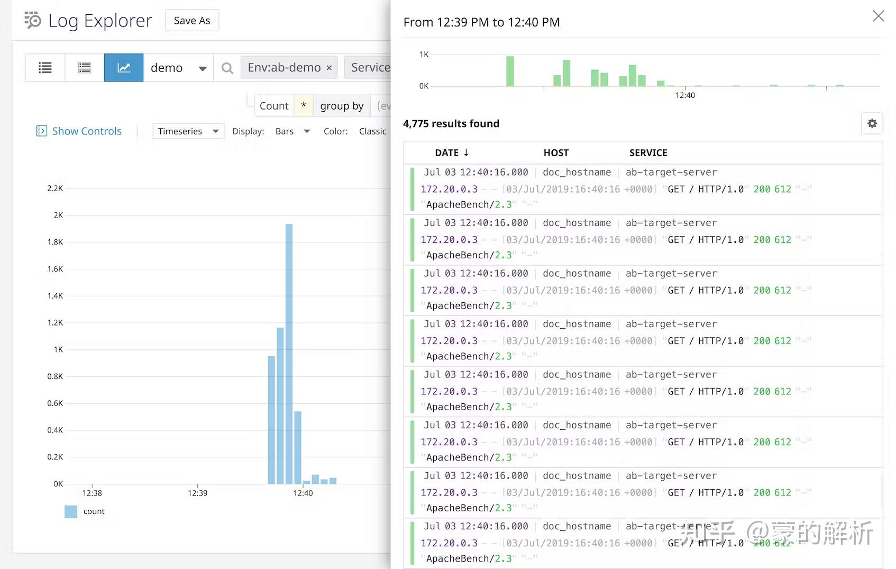Open results settings gear icon
The image size is (896, 569).
(872, 123)
